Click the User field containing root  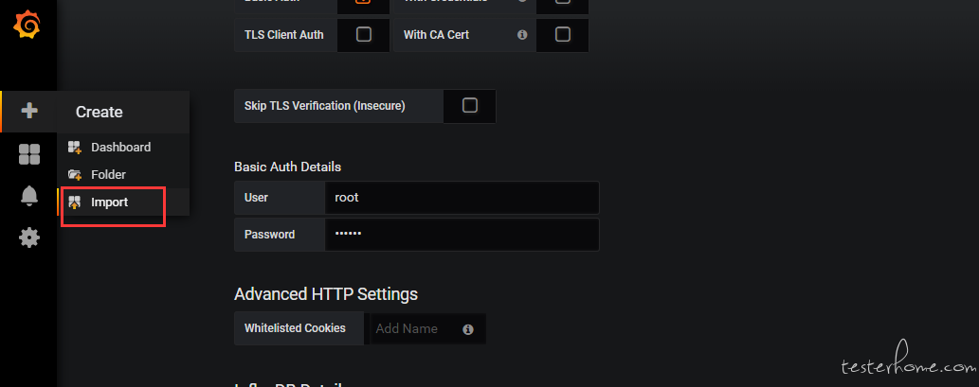(461, 198)
